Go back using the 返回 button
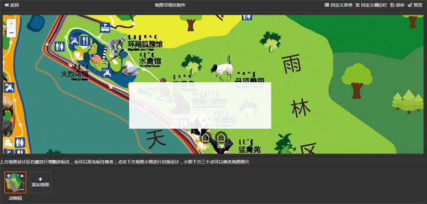The height and width of the screenshot is (204, 427). (x=12, y=5)
